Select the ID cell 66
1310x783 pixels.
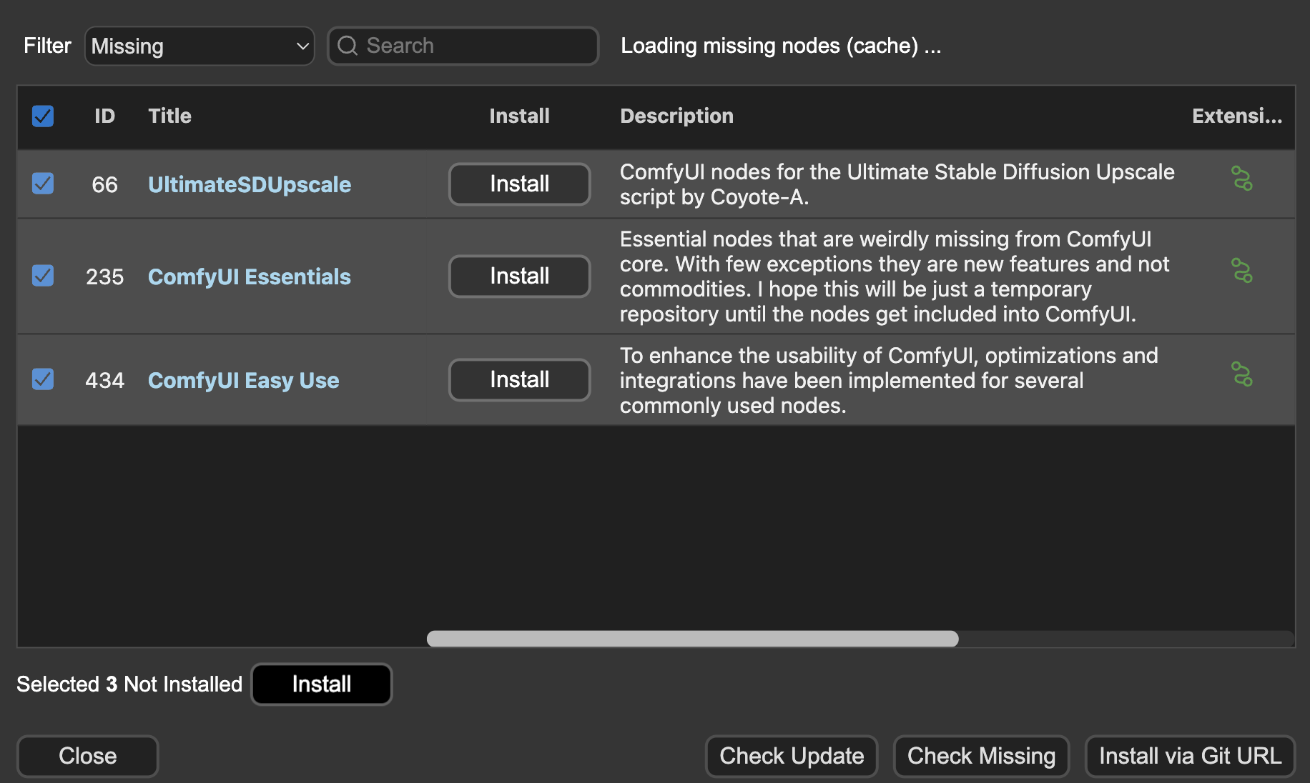[104, 184]
